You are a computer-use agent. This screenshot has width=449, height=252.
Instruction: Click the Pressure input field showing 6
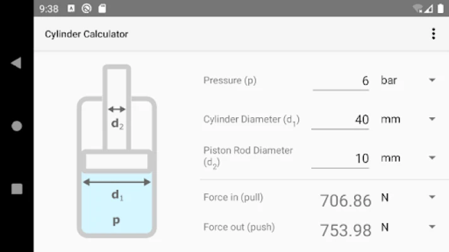341,81
